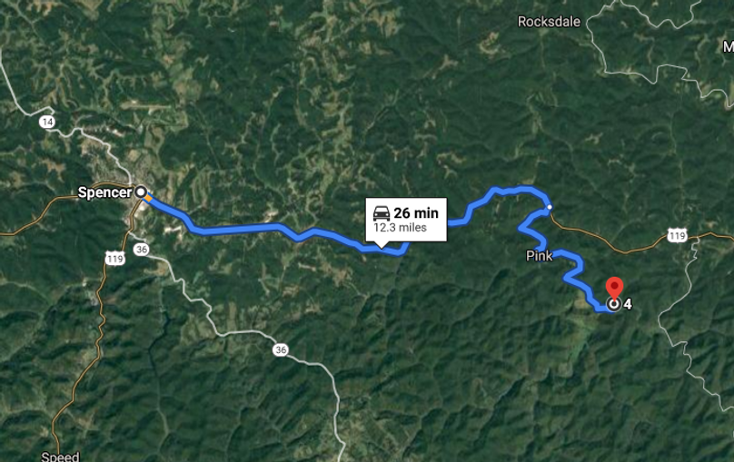Viewport: 734px width, 462px height.
Task: Click the white waypoint dot on route
Action: coord(550,207)
